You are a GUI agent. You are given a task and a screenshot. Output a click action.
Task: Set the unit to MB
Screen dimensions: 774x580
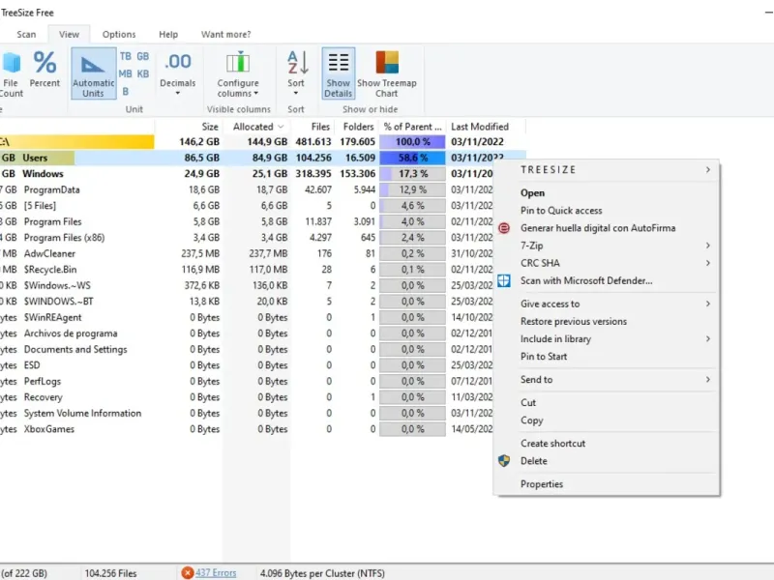click(x=126, y=73)
